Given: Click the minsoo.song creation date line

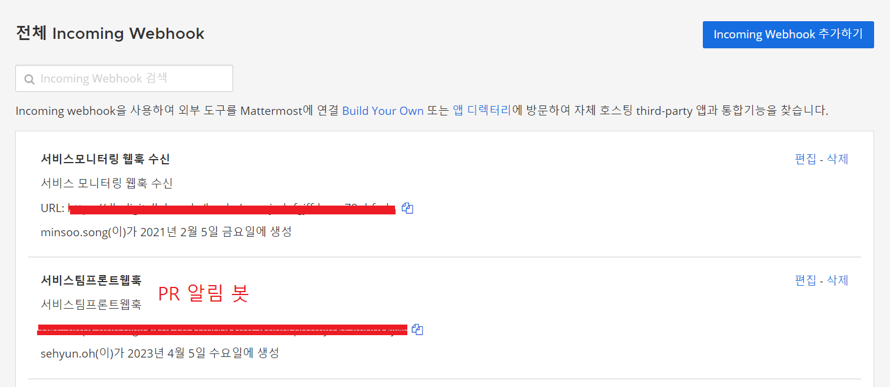Looking at the screenshot, I should [166, 231].
